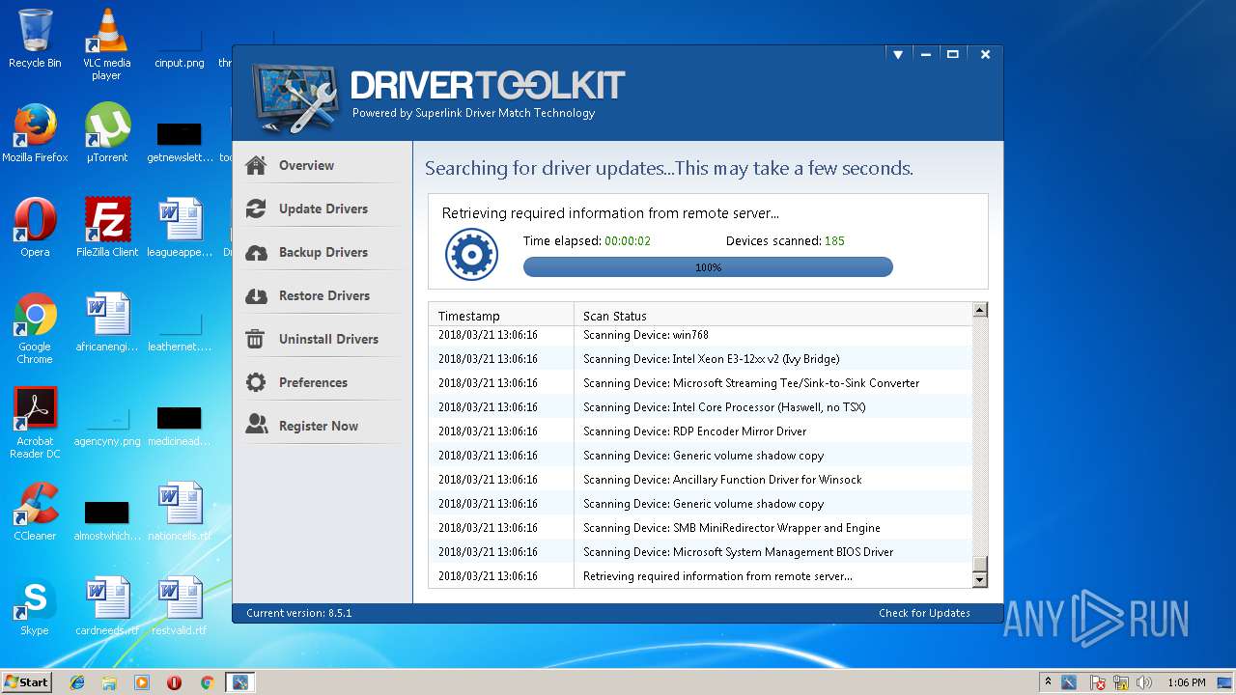Open Register Now page

coord(321,426)
